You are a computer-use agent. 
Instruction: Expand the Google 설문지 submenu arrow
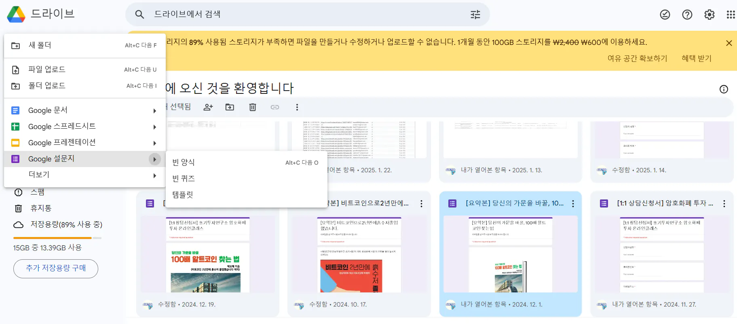pos(154,159)
